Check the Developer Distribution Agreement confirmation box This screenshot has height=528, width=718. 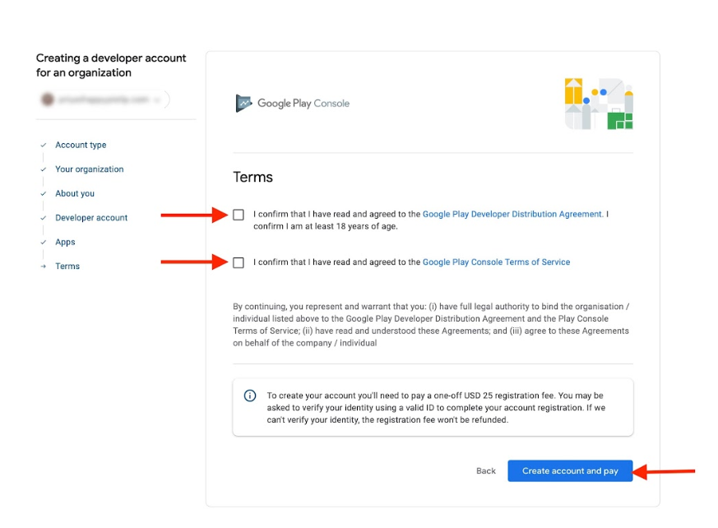[239, 215]
